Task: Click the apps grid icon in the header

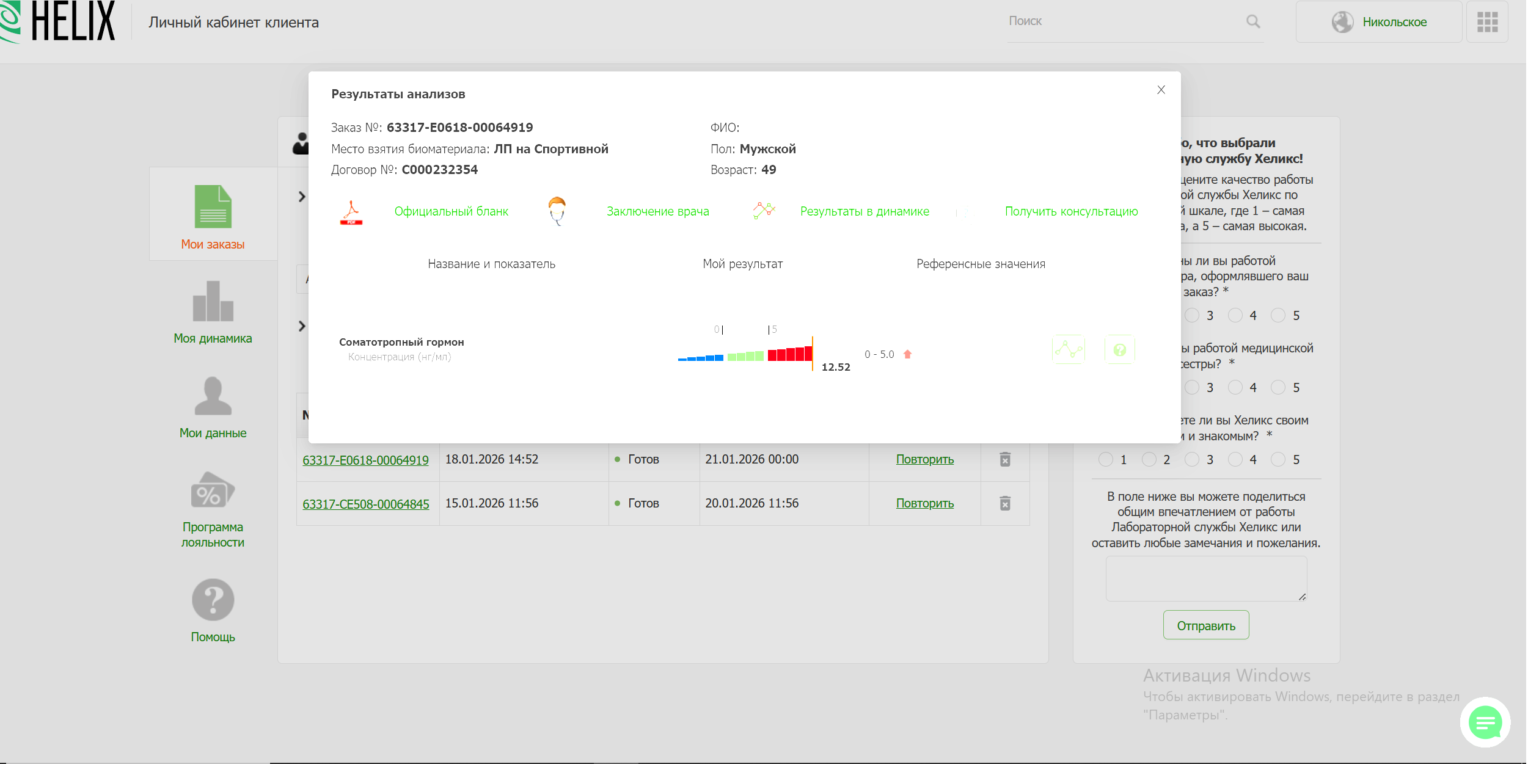Action: tap(1487, 22)
